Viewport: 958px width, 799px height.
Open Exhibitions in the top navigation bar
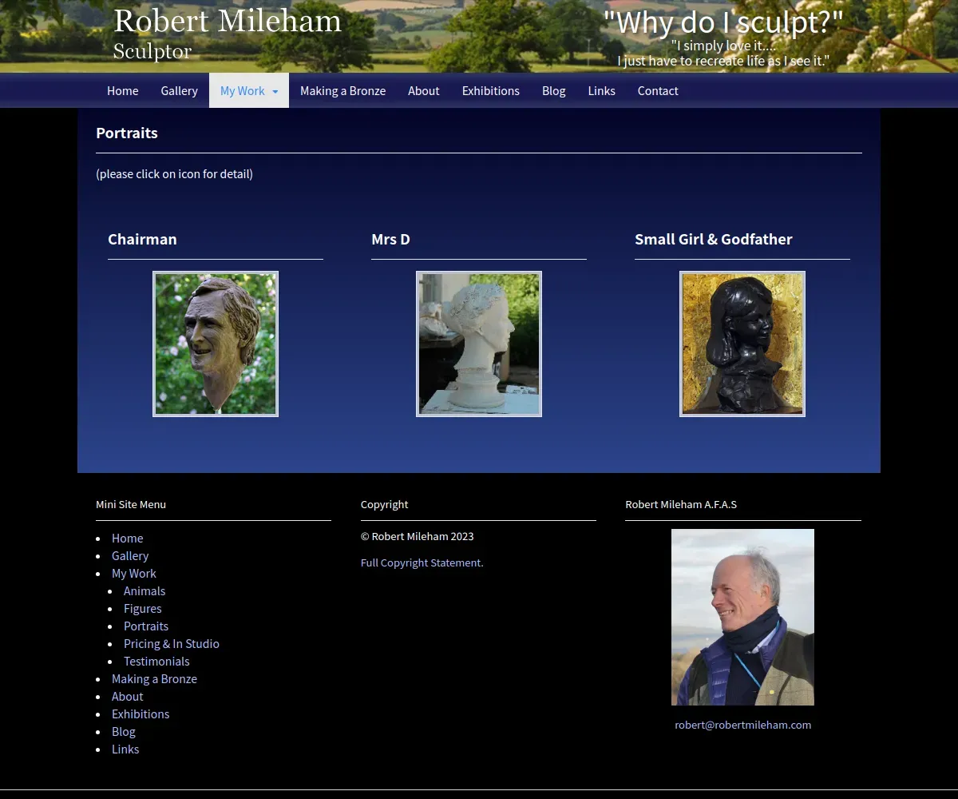pos(491,90)
